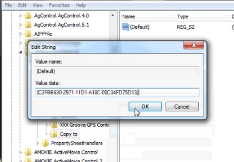Click the (Default) string value icon

[x=125, y=27]
